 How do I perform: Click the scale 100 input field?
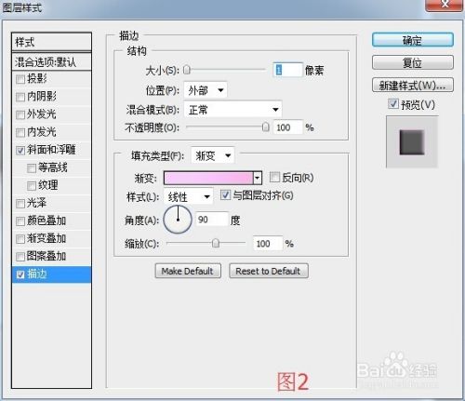(x=268, y=243)
